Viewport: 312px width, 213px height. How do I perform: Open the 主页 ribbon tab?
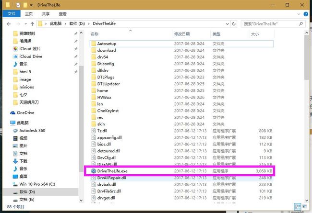click(x=29, y=14)
